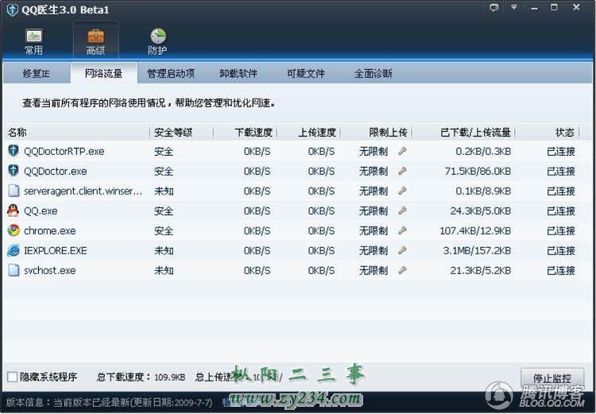This screenshot has width=596, height=414.
Task: Open the 防护 protection section
Action: pyautogui.click(x=157, y=41)
